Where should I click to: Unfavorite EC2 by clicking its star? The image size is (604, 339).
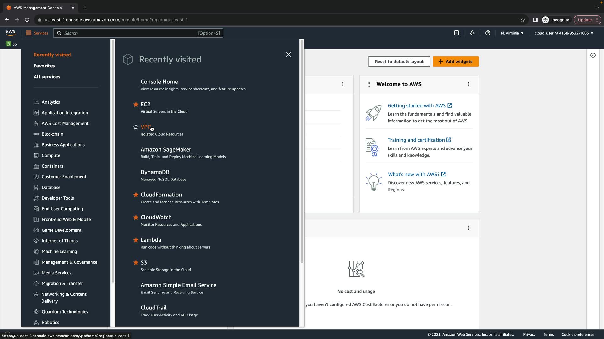pos(136,104)
